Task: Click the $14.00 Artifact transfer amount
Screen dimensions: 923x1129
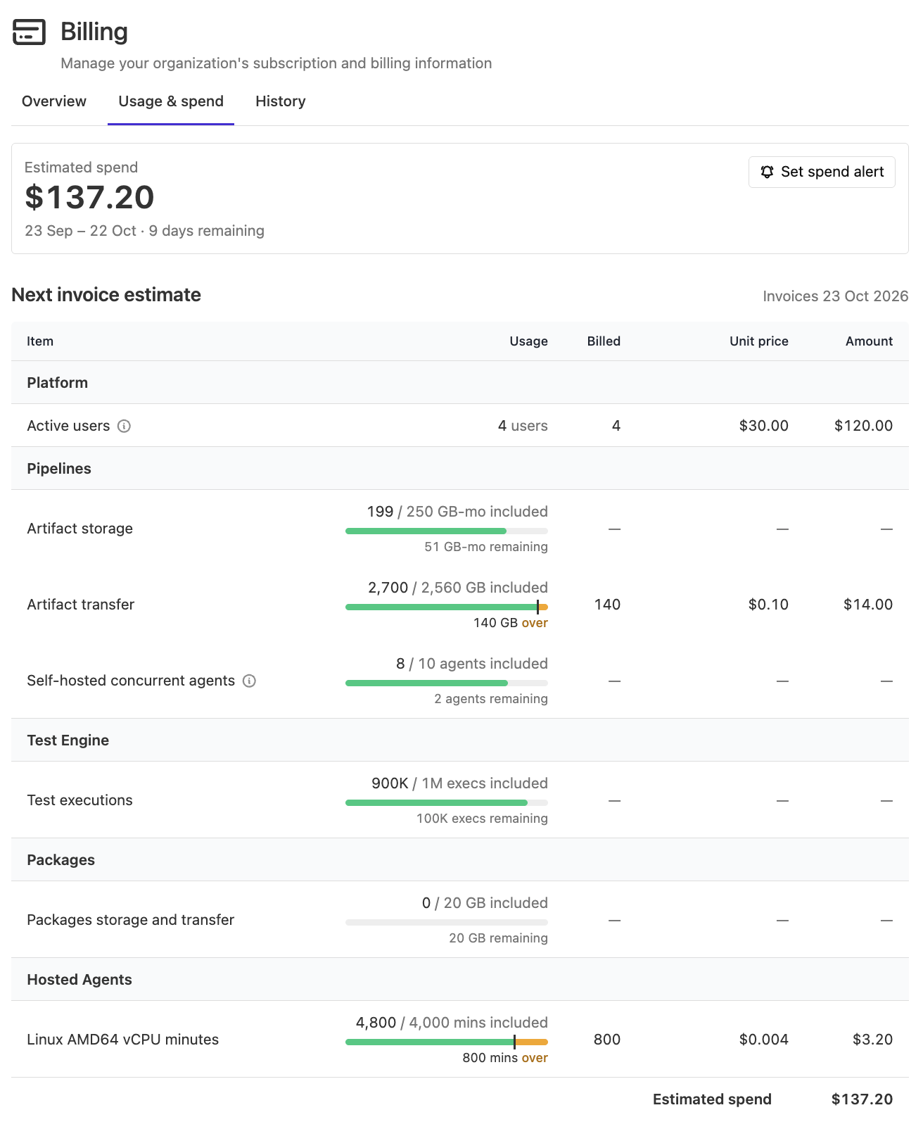Action: pyautogui.click(x=868, y=605)
